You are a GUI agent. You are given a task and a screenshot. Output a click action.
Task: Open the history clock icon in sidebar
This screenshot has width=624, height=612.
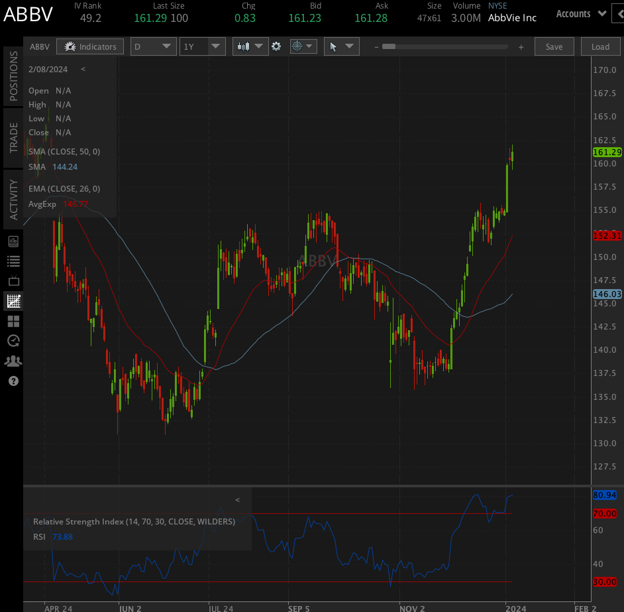tap(13, 340)
